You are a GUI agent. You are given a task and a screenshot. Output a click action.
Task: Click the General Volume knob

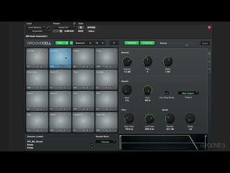click(x=127, y=61)
